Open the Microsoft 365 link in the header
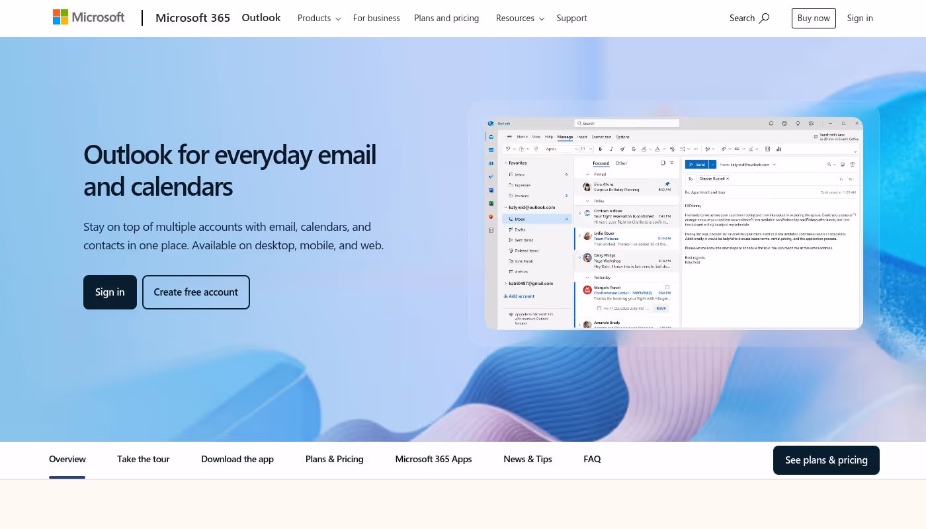926x529 pixels. 192,18
